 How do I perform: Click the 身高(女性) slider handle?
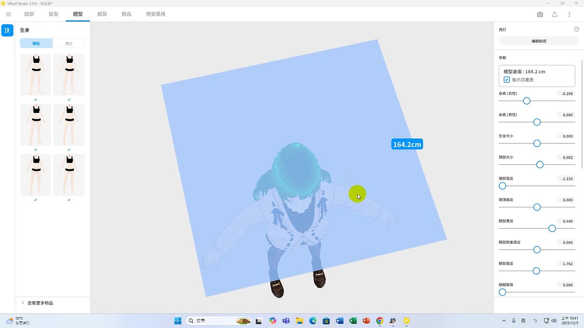527,101
